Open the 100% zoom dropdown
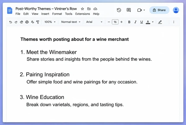The width and height of the screenshot is (186, 125). click(x=50, y=22)
